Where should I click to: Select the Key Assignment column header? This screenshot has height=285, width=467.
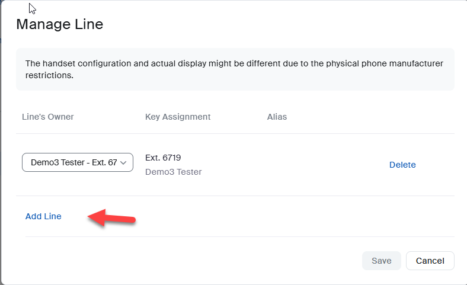coord(178,117)
